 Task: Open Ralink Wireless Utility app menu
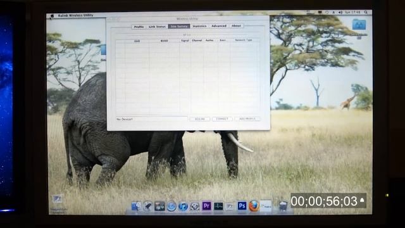(75, 15)
